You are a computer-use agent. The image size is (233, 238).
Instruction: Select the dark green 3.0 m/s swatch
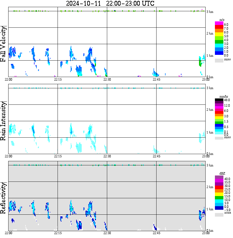[x=219, y=42]
